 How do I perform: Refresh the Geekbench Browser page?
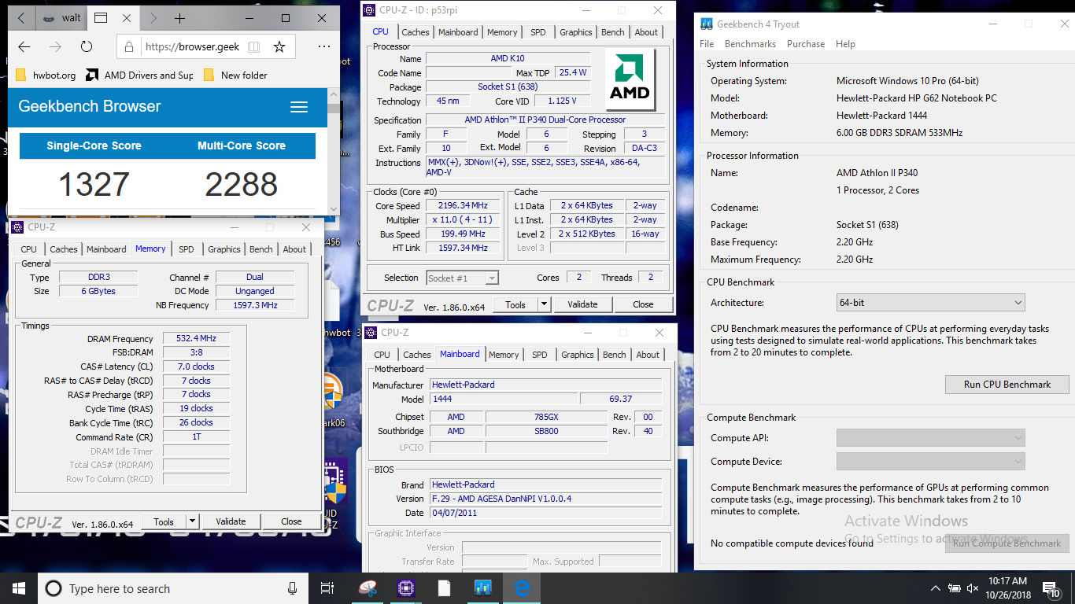click(x=87, y=46)
